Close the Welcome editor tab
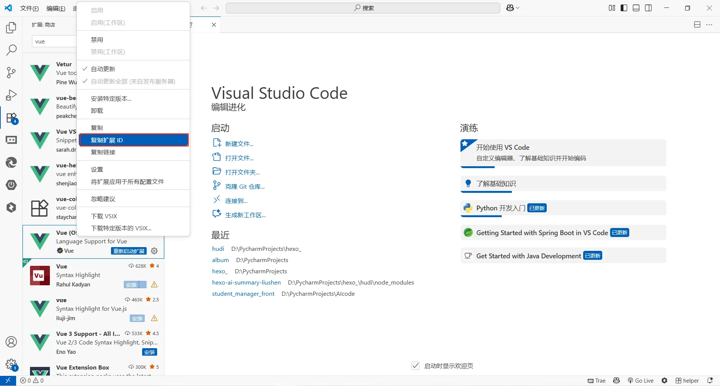Image resolution: width=720 pixels, height=386 pixels. coord(214,25)
